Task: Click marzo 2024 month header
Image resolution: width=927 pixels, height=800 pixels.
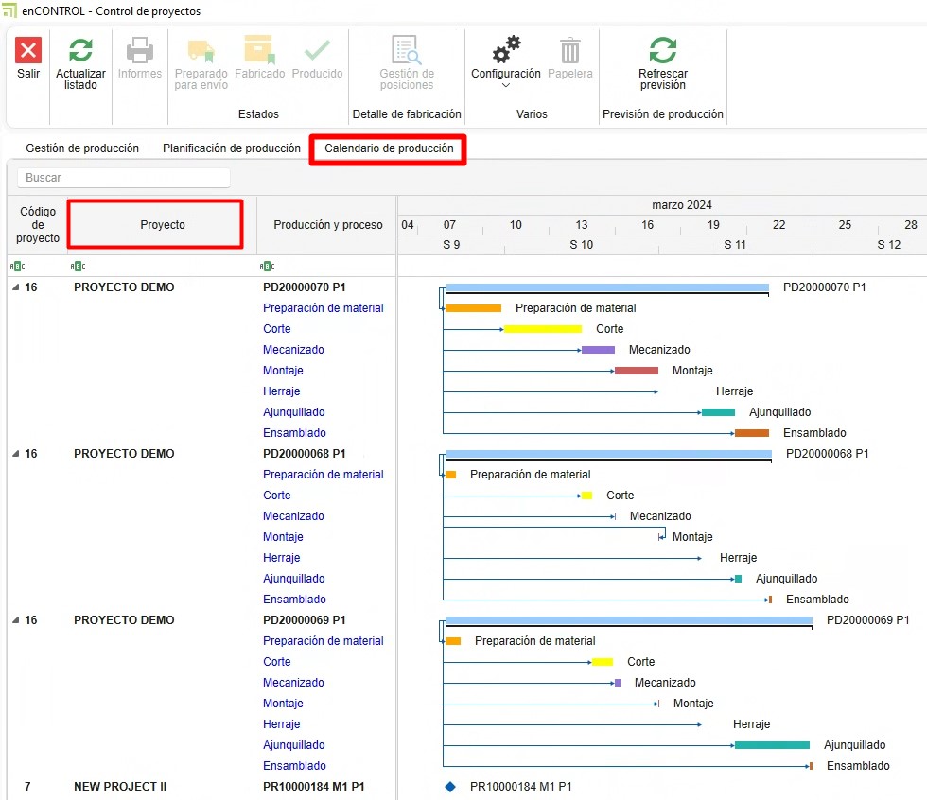Action: [x=682, y=205]
